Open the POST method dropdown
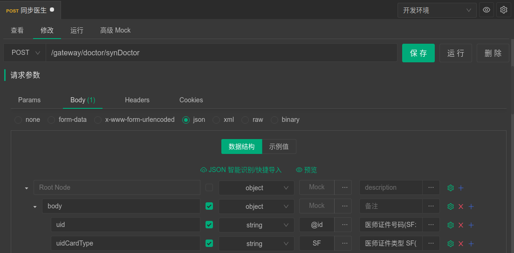The image size is (514, 253). 25,53
